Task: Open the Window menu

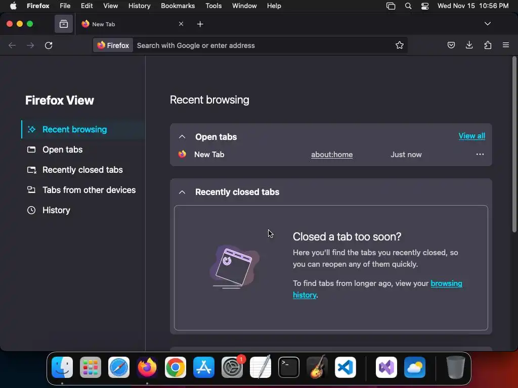Action: pyautogui.click(x=244, y=6)
